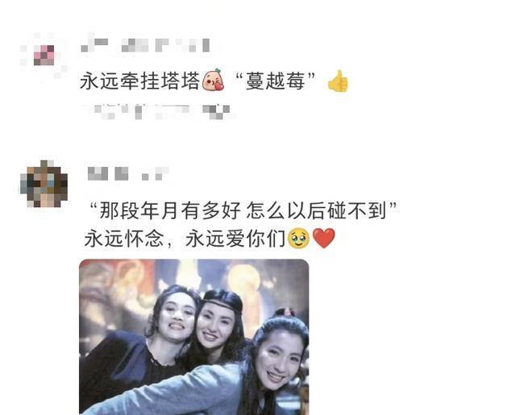Select the lyric text "怎么以后碰不到"
516x415 pixels.
pyautogui.click(x=316, y=210)
